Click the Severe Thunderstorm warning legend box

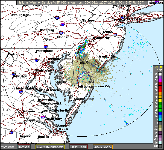pos(50,147)
